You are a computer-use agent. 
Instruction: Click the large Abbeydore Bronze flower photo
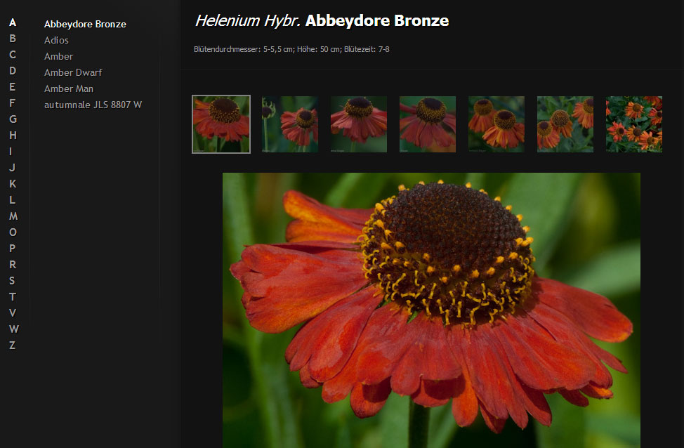431,310
